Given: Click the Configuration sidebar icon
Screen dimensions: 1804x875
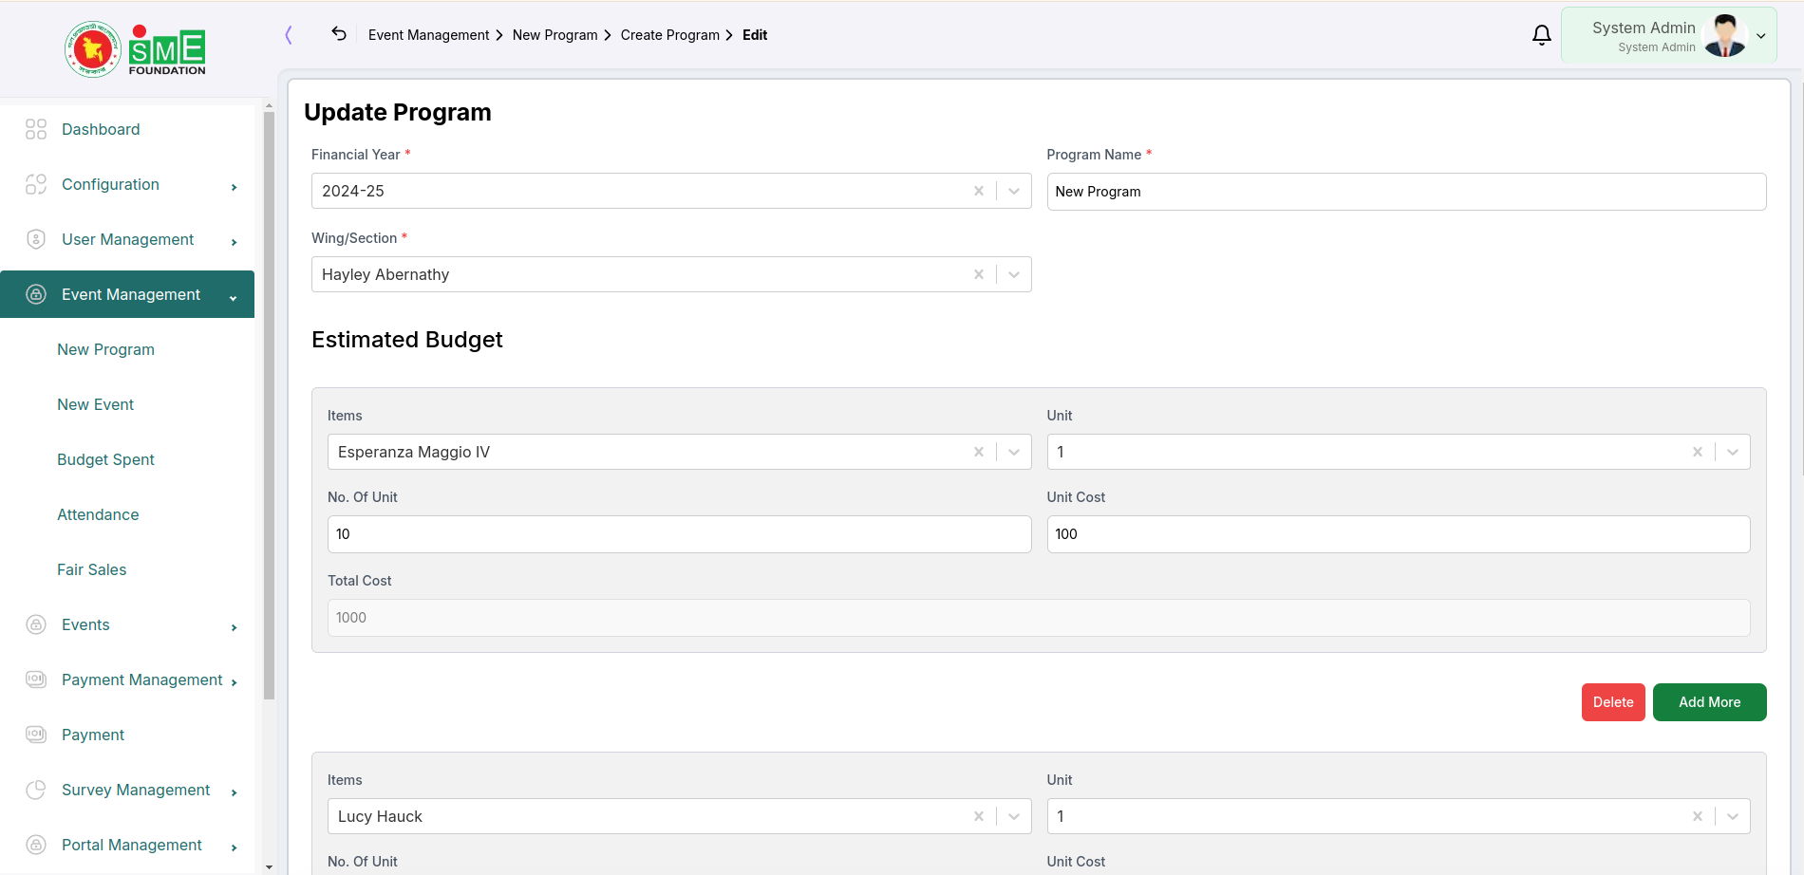Looking at the screenshot, I should (36, 184).
